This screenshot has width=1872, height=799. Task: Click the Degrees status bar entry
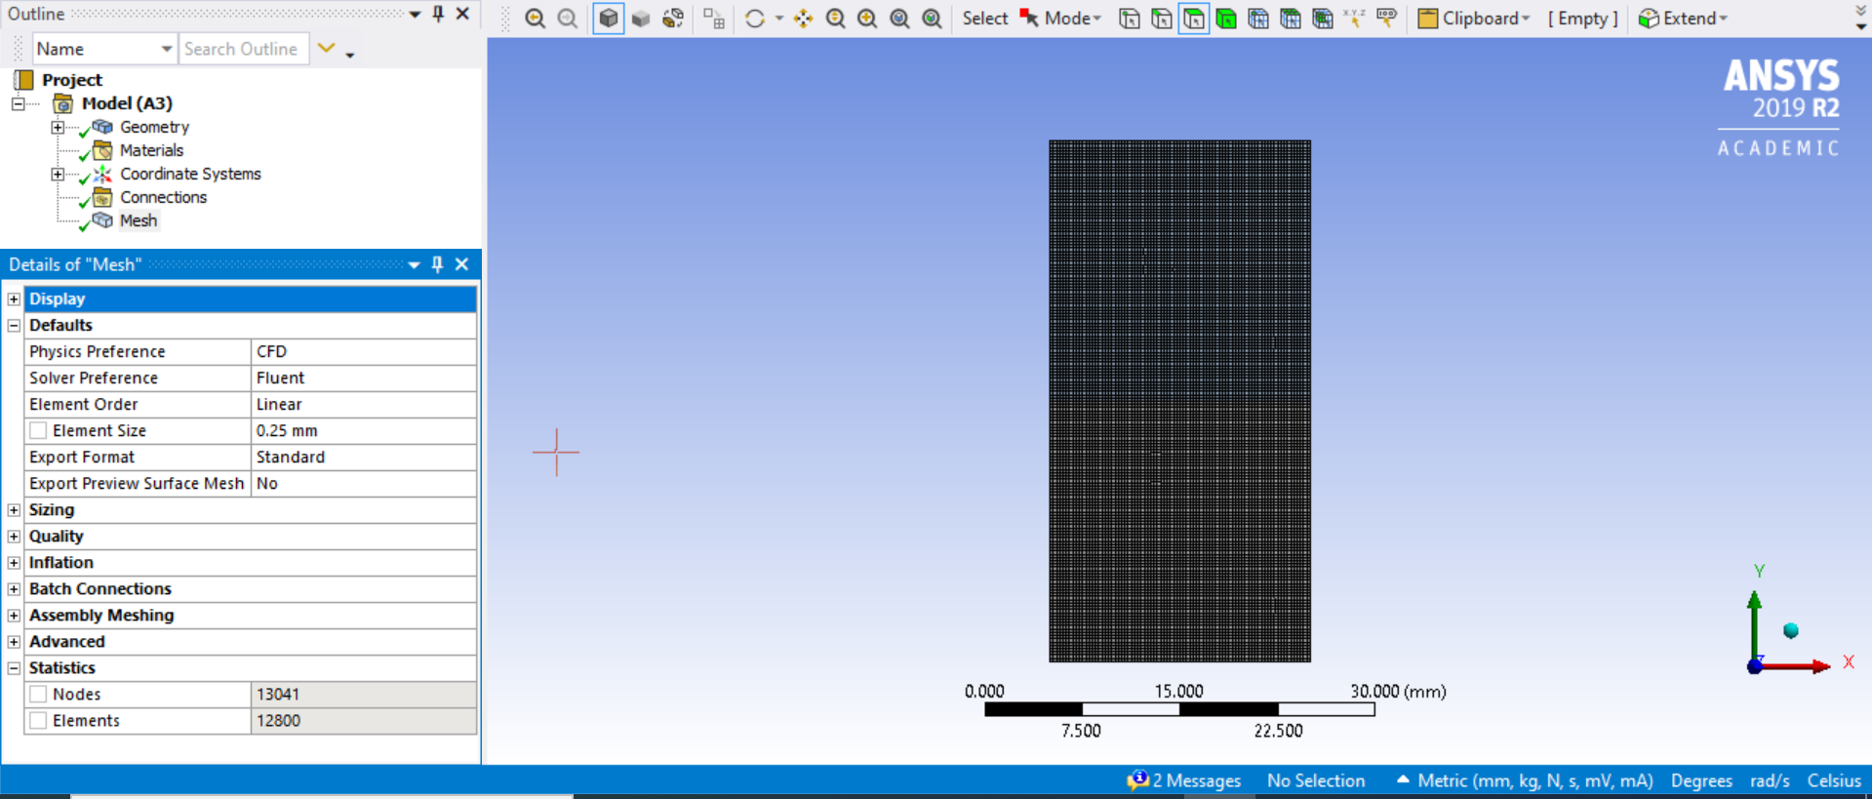point(1701,780)
